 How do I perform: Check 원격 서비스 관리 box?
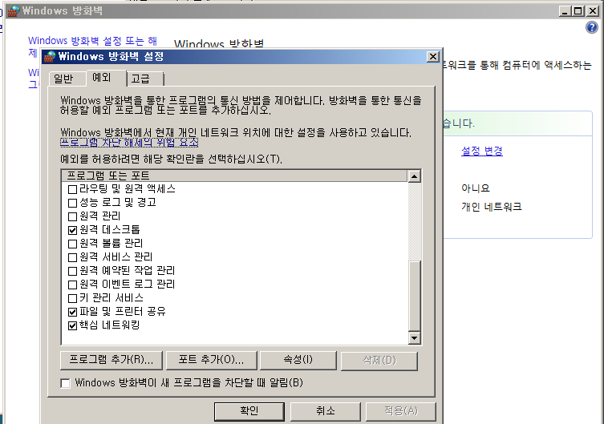72,257
